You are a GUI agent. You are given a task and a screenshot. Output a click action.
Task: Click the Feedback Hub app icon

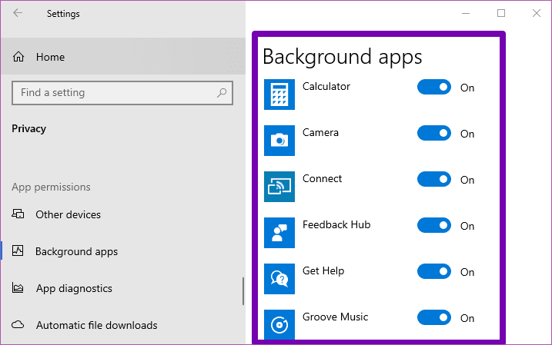coord(279,233)
